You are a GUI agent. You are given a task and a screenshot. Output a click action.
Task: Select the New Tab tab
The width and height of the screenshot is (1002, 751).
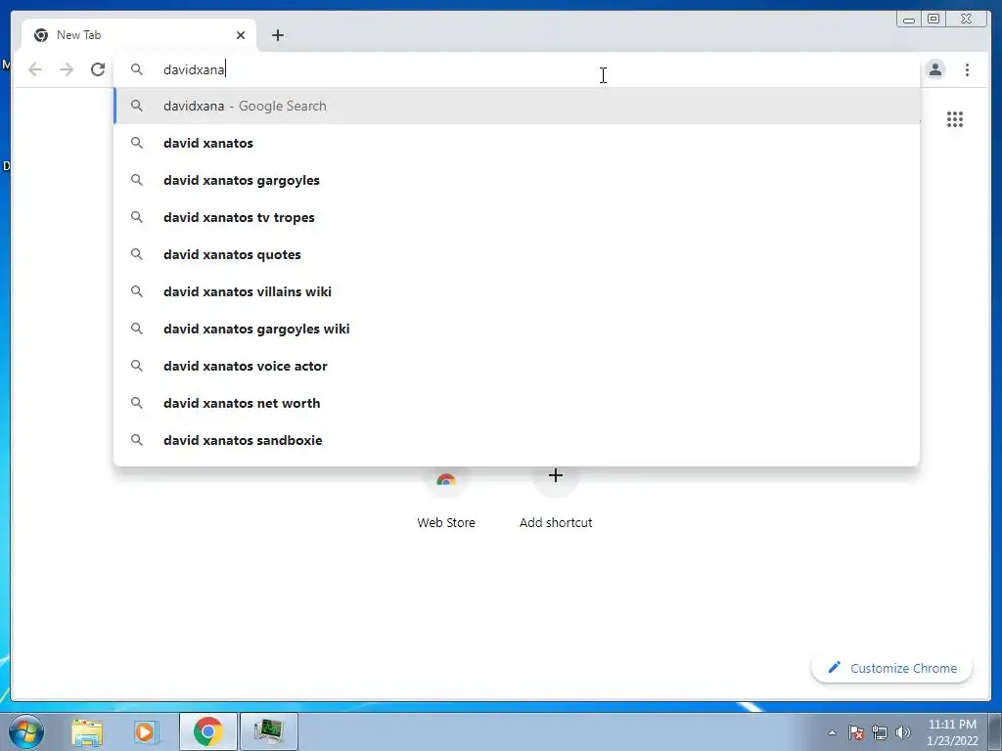coord(139,35)
